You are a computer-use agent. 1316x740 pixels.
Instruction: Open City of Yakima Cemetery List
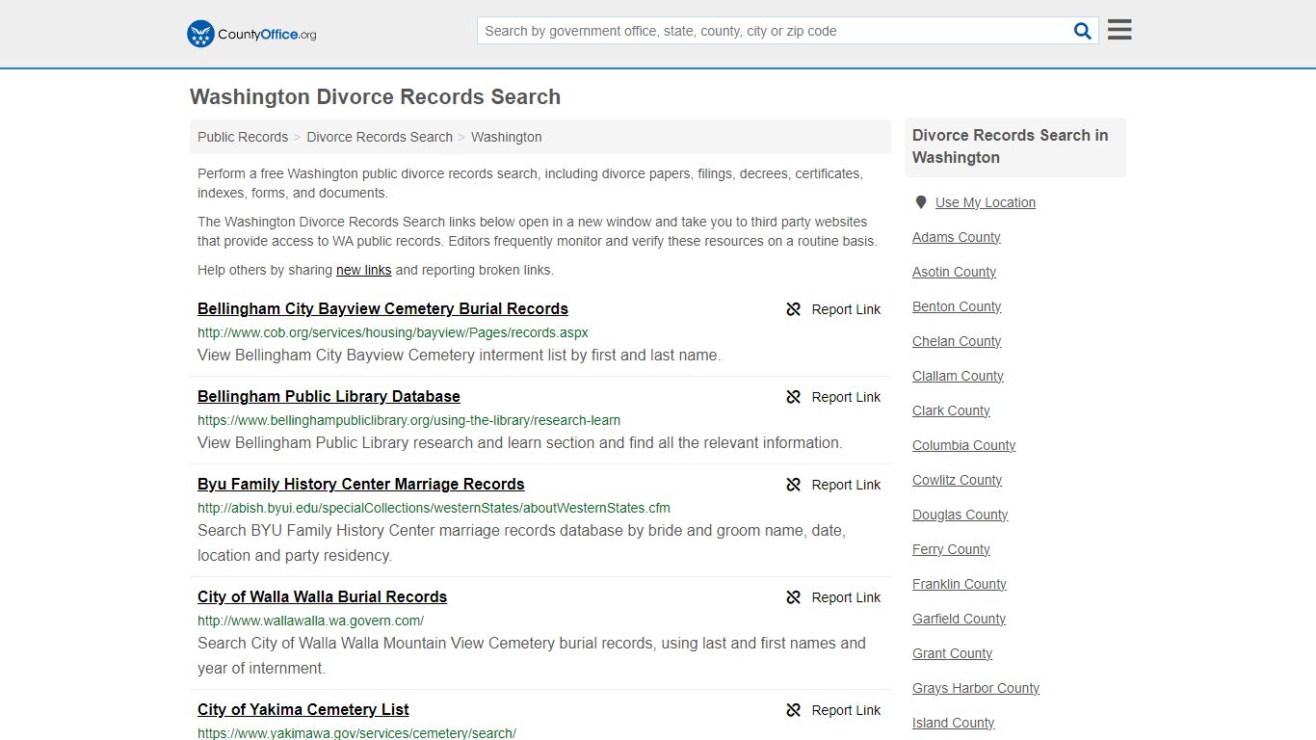coord(303,709)
